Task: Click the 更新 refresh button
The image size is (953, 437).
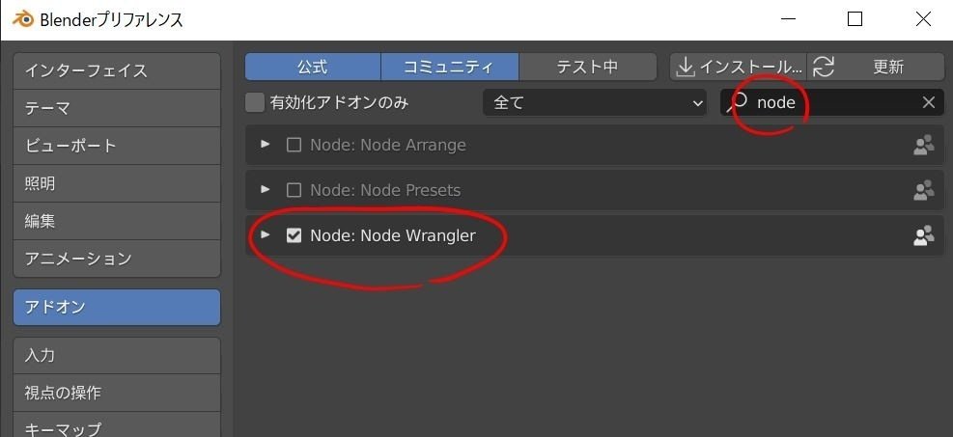Action: click(876, 67)
